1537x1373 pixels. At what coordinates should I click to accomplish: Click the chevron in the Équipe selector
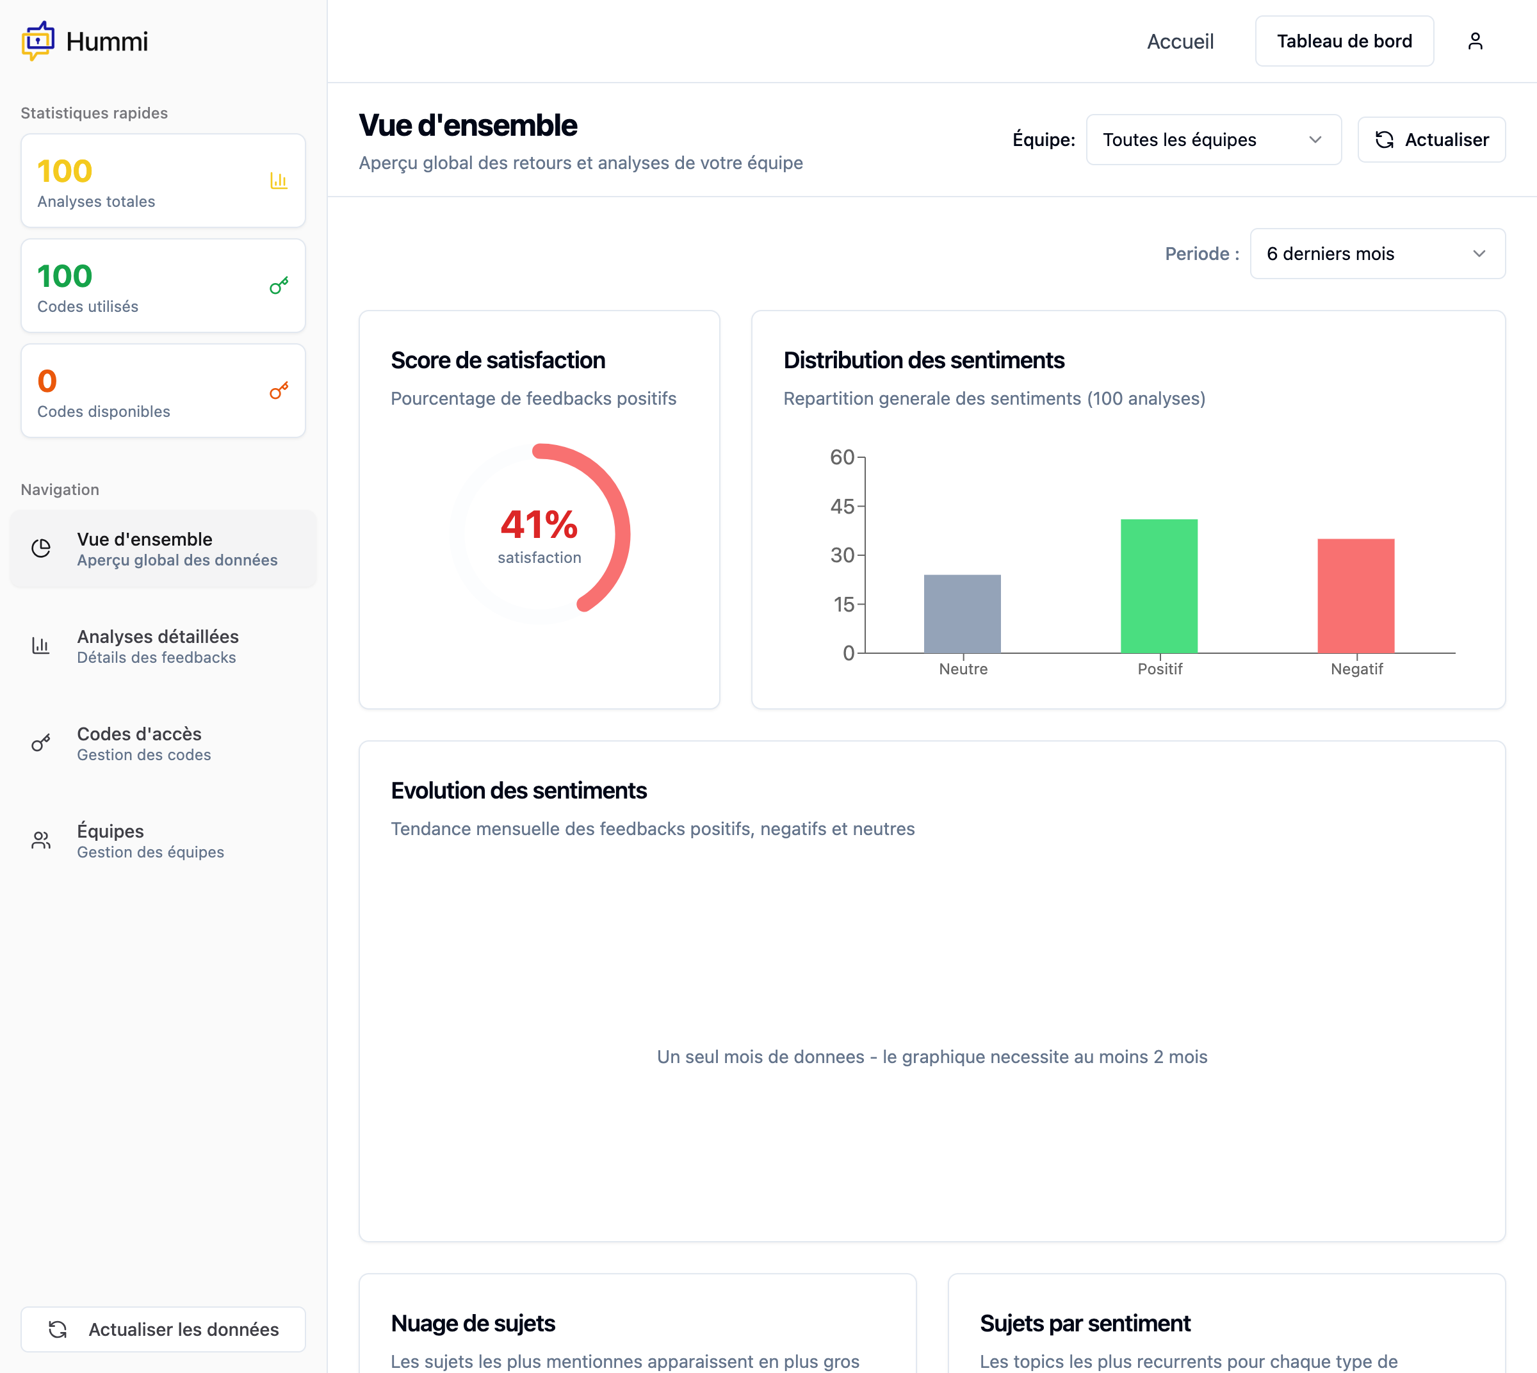[1314, 140]
